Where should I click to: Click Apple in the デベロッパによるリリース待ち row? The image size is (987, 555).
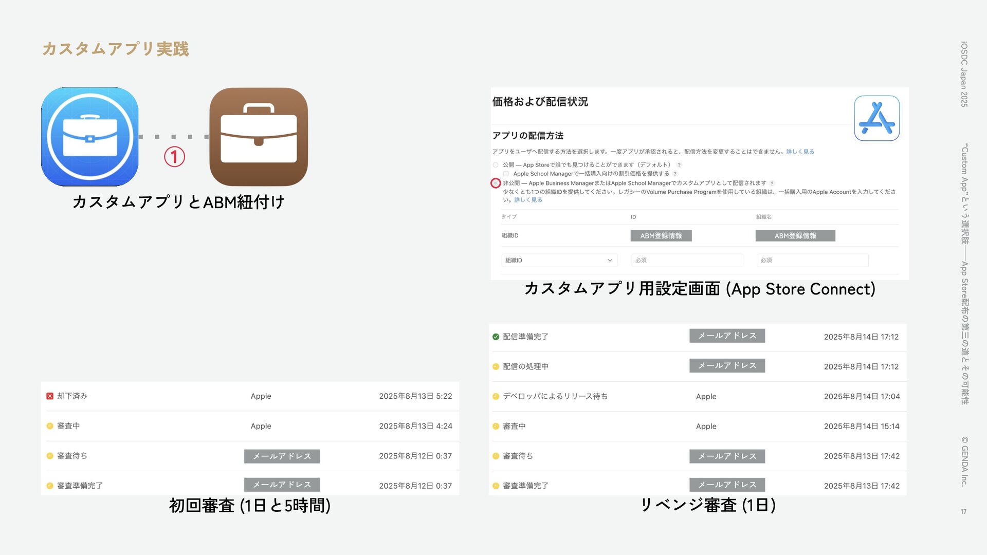click(x=706, y=397)
